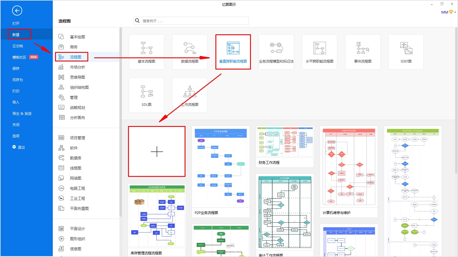458x257 pixels.
Task: Choose the 网络图 icon
Action: click(61, 178)
